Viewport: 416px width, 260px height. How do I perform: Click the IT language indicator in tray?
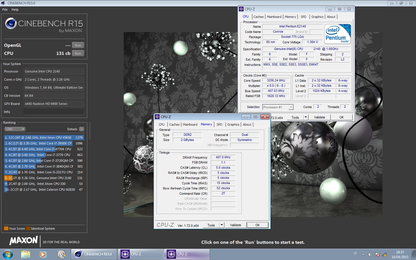pyautogui.click(x=355, y=254)
